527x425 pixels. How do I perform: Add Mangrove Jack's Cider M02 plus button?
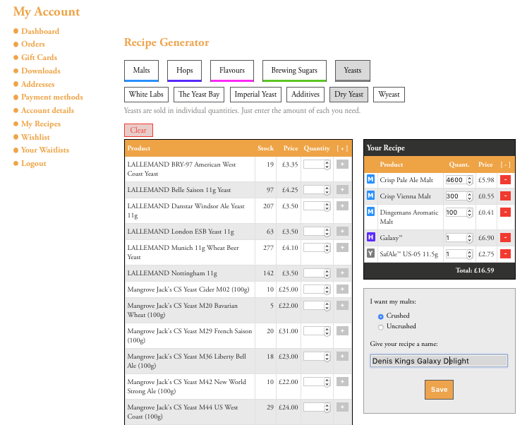point(342,289)
